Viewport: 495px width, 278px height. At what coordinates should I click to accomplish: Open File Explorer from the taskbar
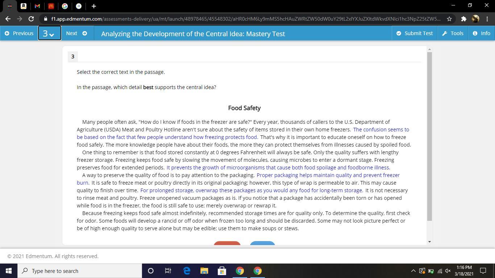pyautogui.click(x=204, y=271)
